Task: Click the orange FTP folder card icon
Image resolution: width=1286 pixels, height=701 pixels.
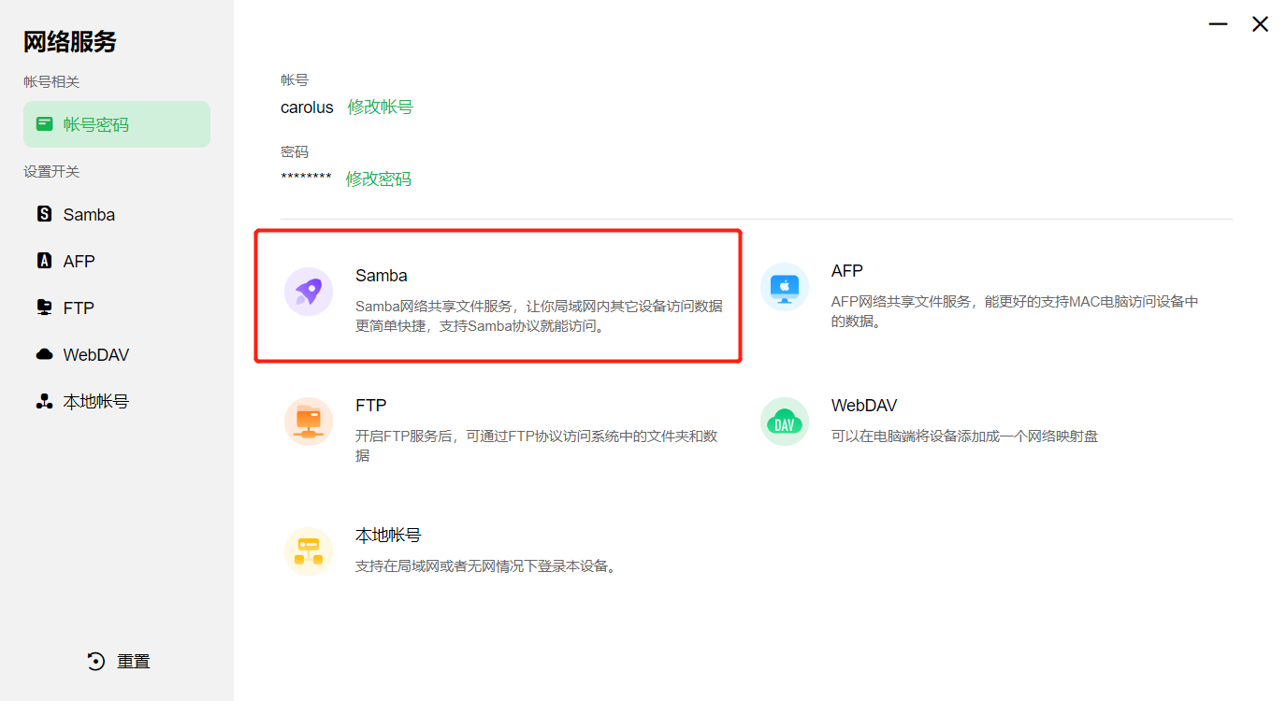Action: (x=309, y=422)
